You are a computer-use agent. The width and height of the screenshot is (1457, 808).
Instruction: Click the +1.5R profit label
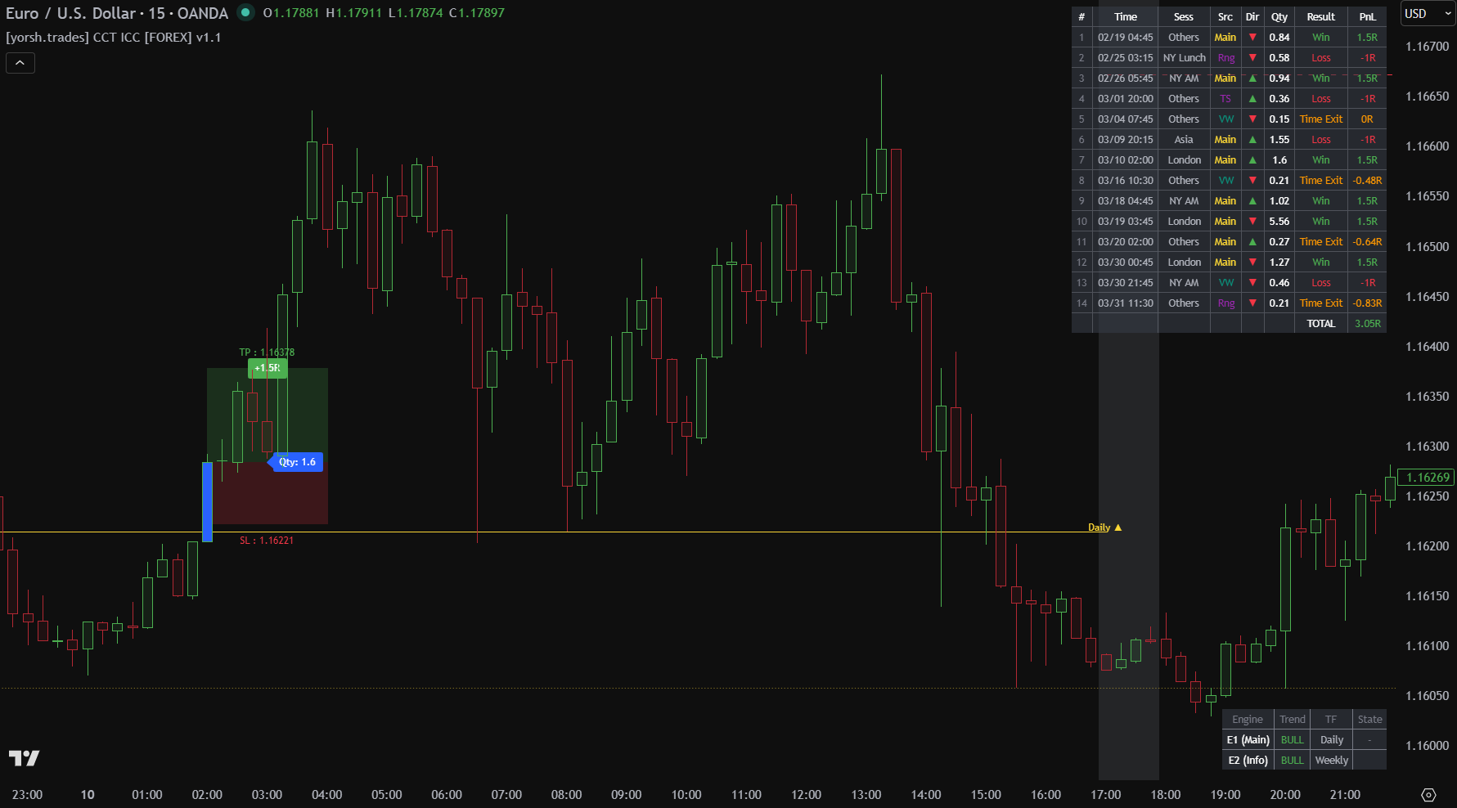pyautogui.click(x=268, y=368)
